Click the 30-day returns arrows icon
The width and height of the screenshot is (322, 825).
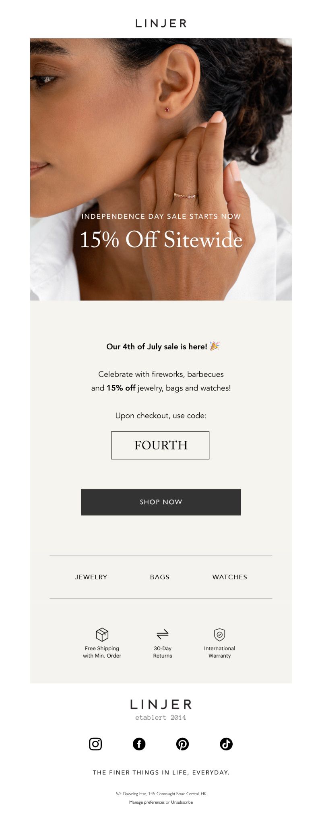pos(163,635)
